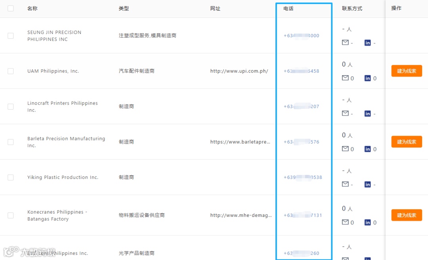Open the https://www.barletapre... website link

[x=240, y=142]
